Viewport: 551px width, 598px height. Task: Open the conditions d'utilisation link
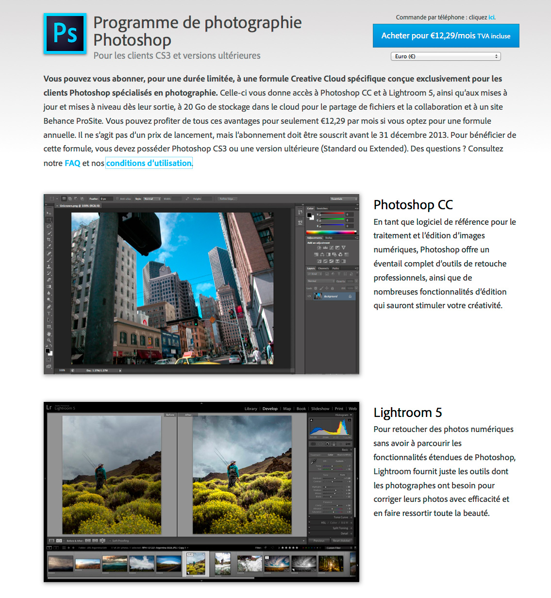tap(149, 163)
